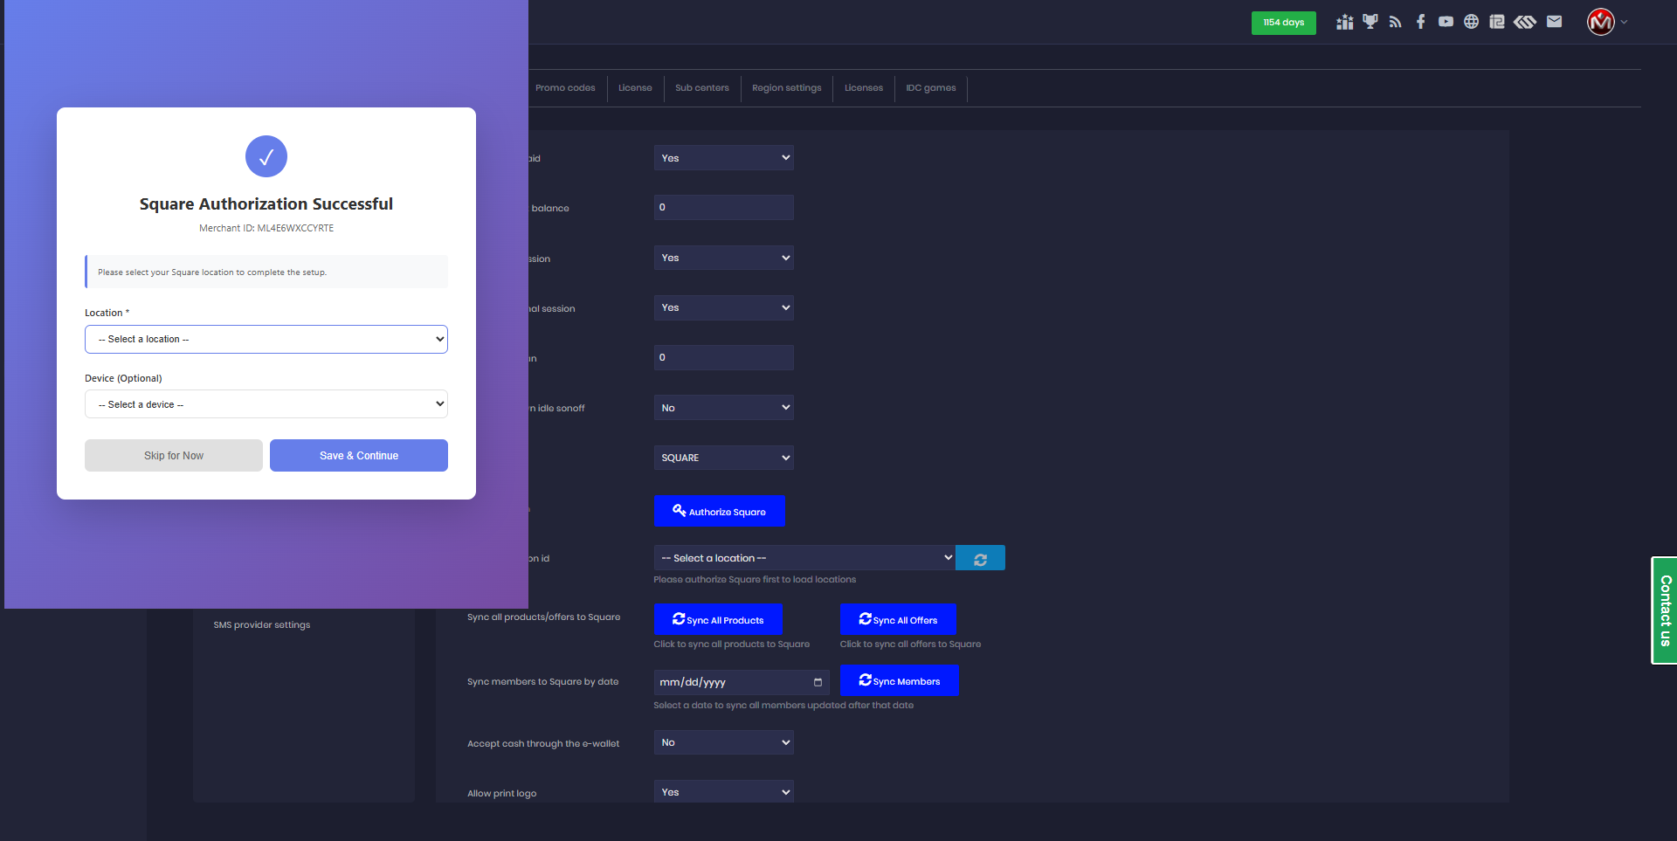Image resolution: width=1677 pixels, height=841 pixels.
Task: Open the calendar picker icon in date field
Action: point(818,682)
